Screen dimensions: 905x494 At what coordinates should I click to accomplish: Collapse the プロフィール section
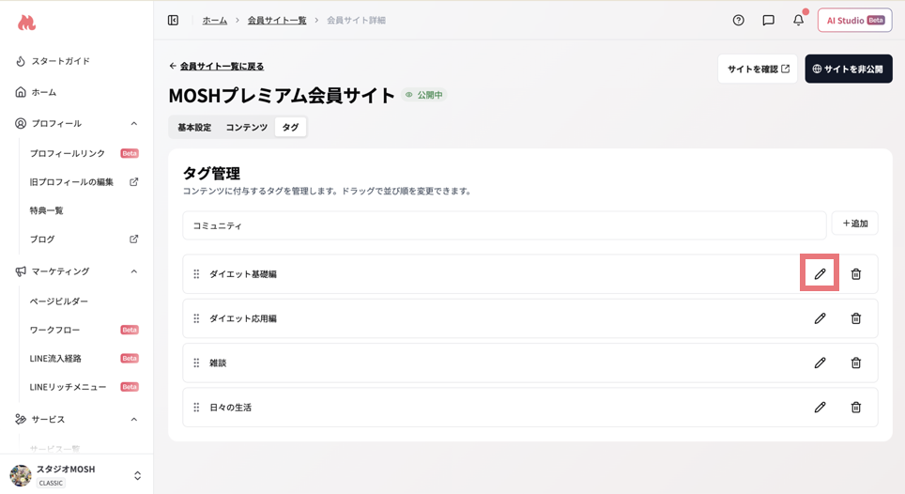(134, 124)
